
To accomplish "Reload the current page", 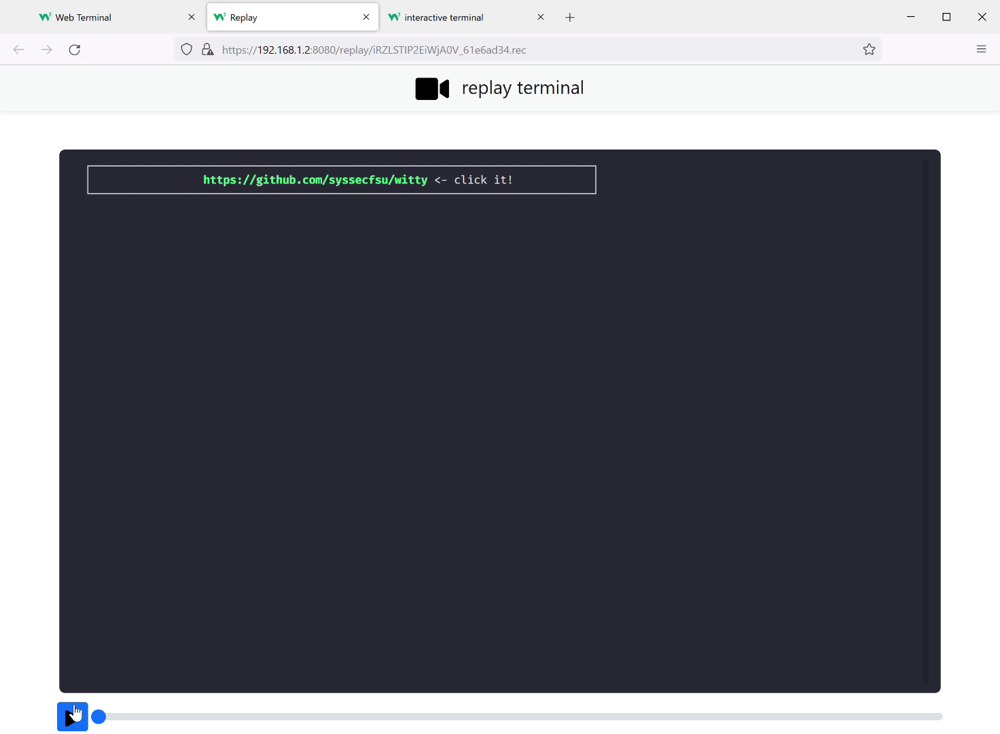I will coord(75,50).
